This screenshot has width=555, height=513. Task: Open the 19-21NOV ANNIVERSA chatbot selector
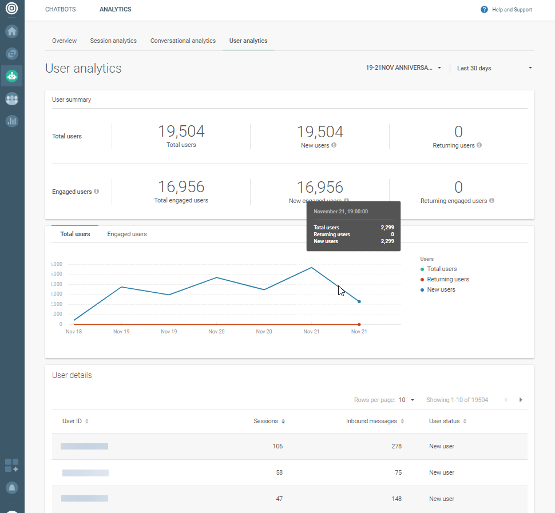403,67
